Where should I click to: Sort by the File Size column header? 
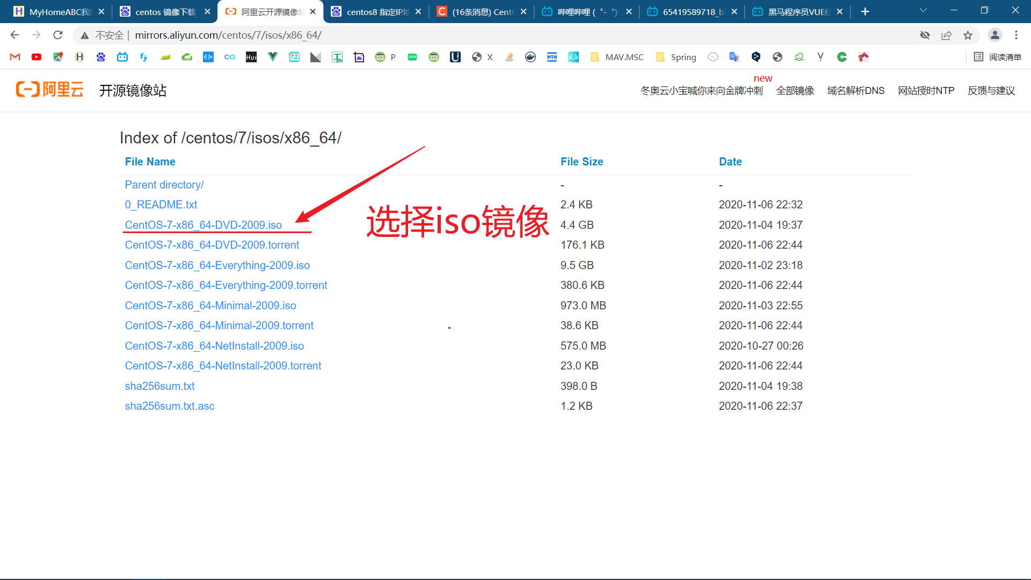coord(582,162)
